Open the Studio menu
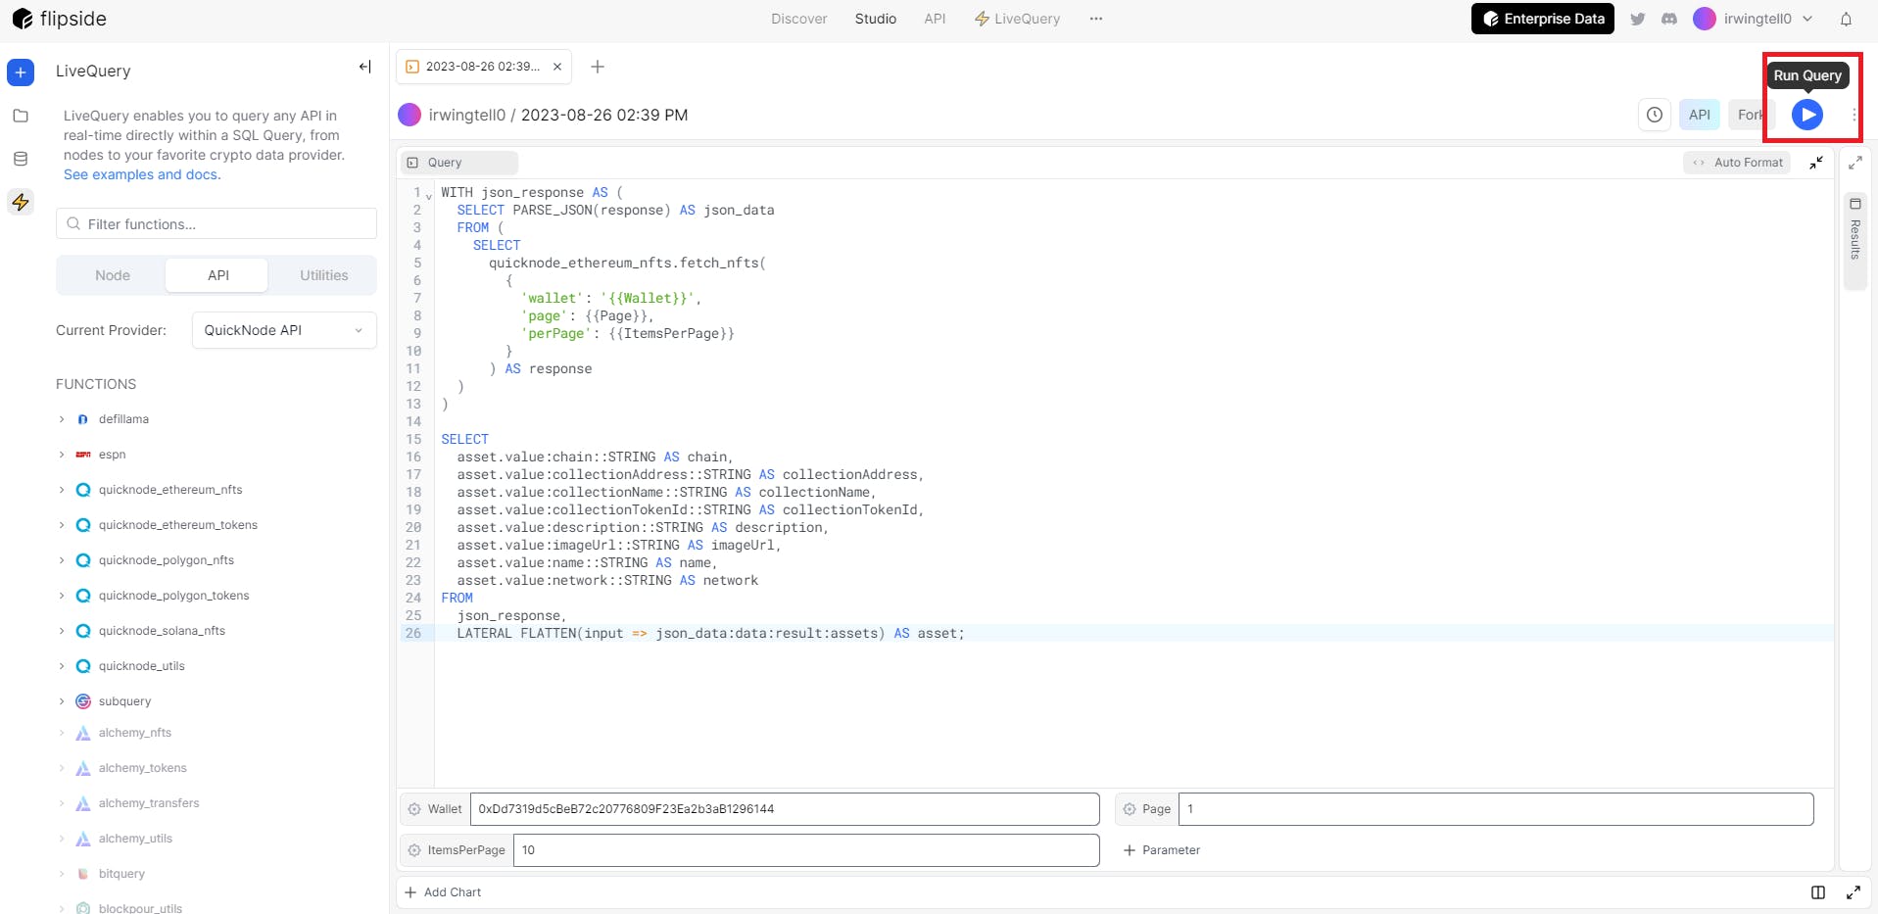1878x914 pixels. pos(876,19)
